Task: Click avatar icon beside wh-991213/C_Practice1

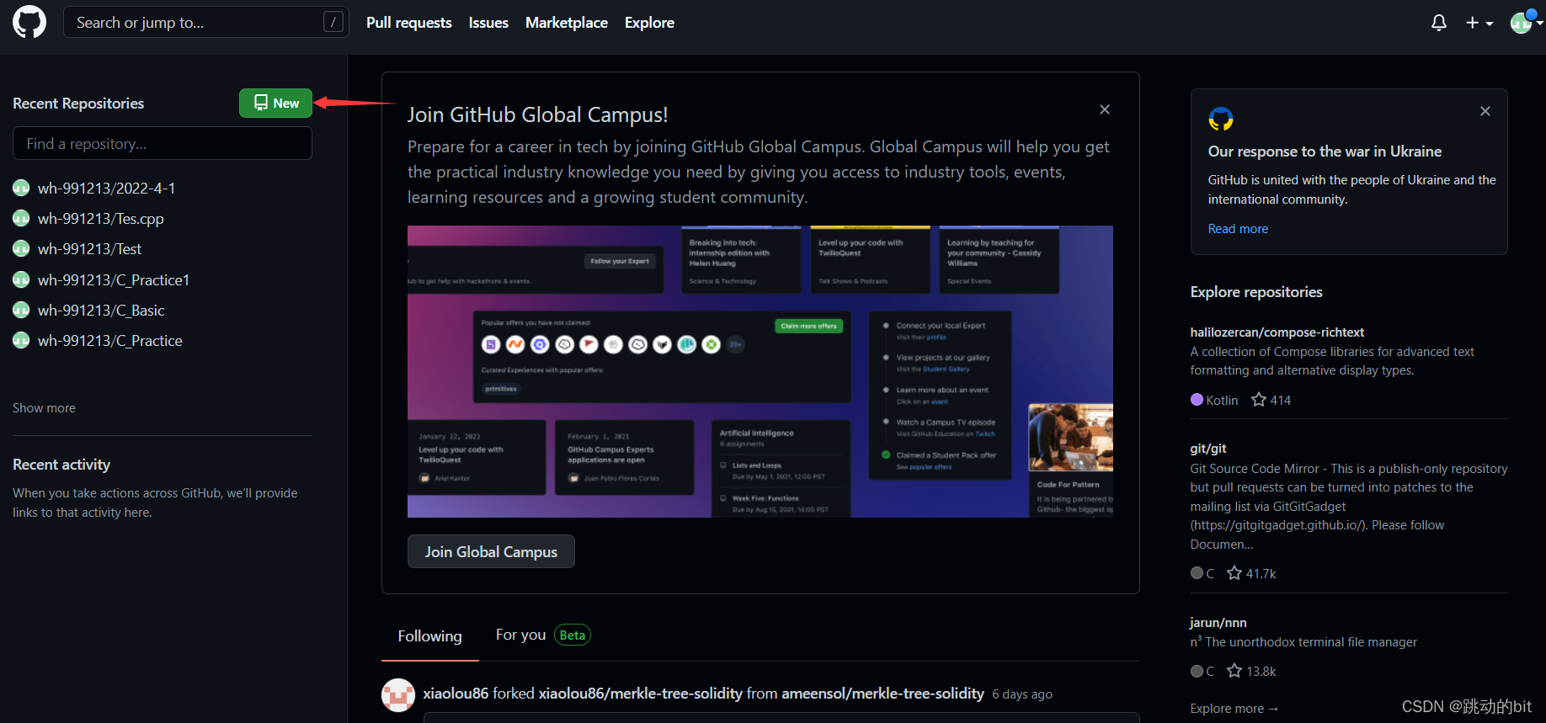Action: (x=21, y=279)
